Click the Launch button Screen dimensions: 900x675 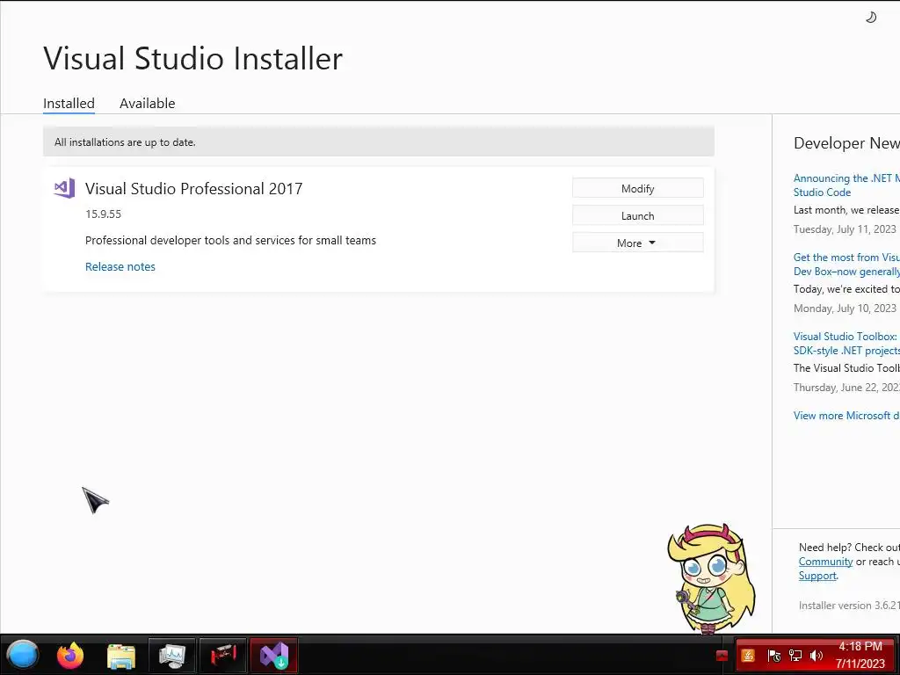(x=638, y=216)
